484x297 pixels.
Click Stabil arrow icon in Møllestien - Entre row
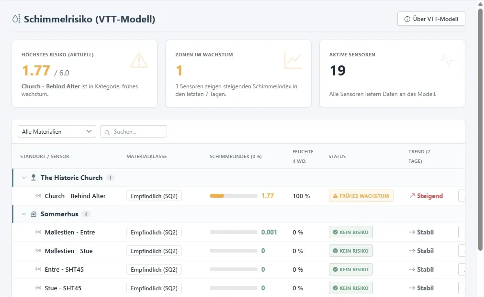click(x=412, y=232)
